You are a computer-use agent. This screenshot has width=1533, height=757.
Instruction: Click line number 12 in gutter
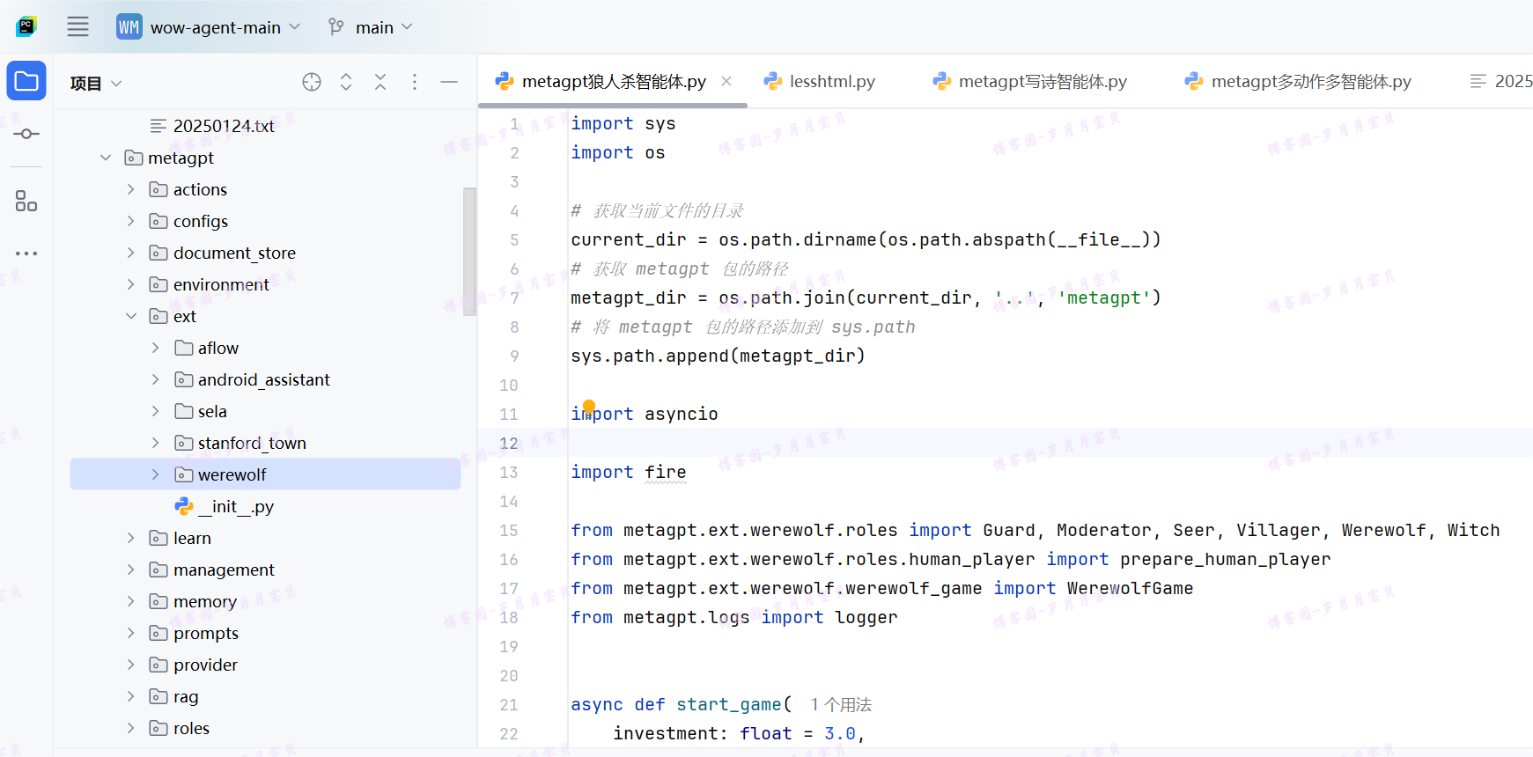(509, 443)
